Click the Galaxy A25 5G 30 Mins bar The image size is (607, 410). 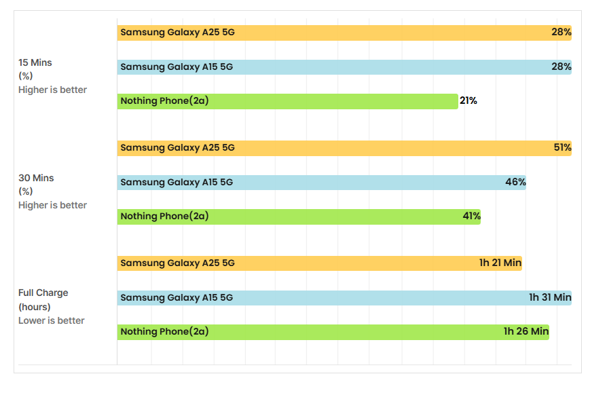pos(344,148)
